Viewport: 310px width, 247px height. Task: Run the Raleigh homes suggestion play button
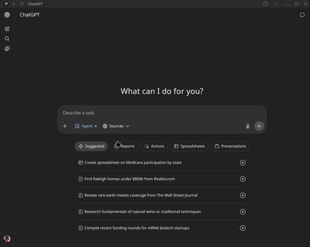[243, 179]
